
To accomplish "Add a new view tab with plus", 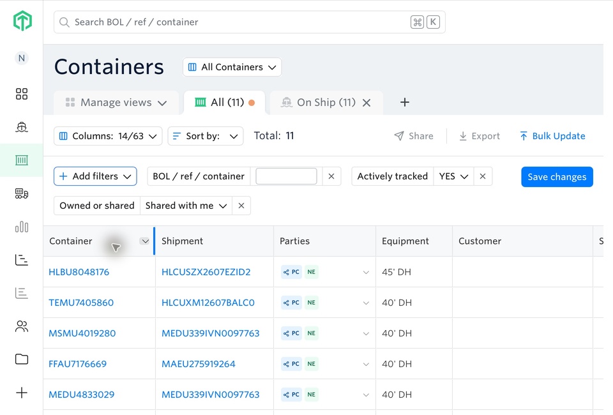I will pos(405,102).
